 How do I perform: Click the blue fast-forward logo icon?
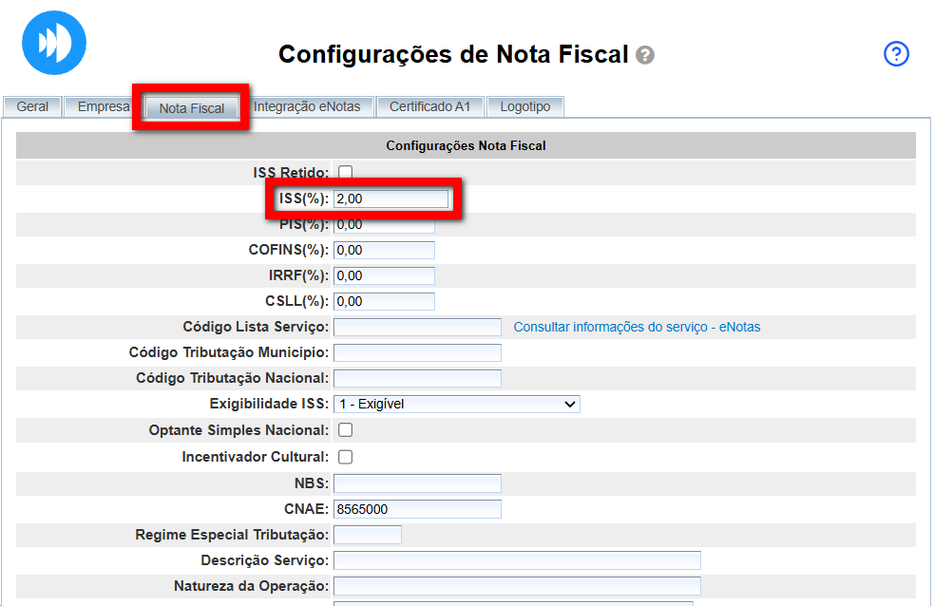point(54,43)
